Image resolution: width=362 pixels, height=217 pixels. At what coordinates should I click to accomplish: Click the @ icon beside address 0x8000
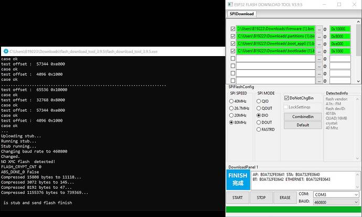click(x=325, y=37)
